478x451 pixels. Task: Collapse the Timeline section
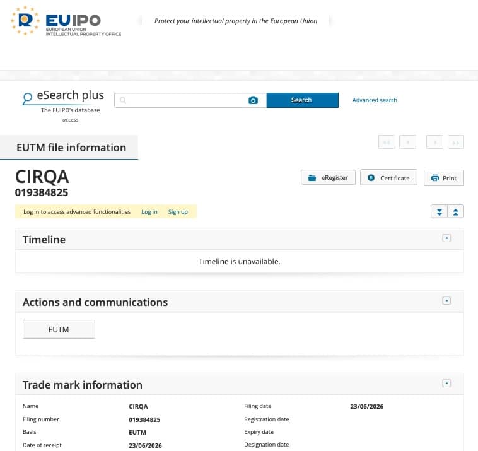[x=446, y=238]
